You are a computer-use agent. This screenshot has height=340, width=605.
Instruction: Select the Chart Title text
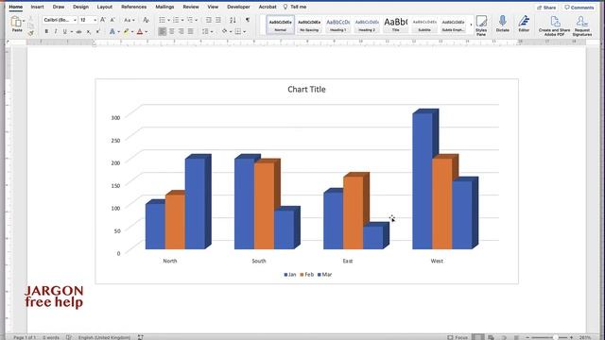tap(306, 90)
